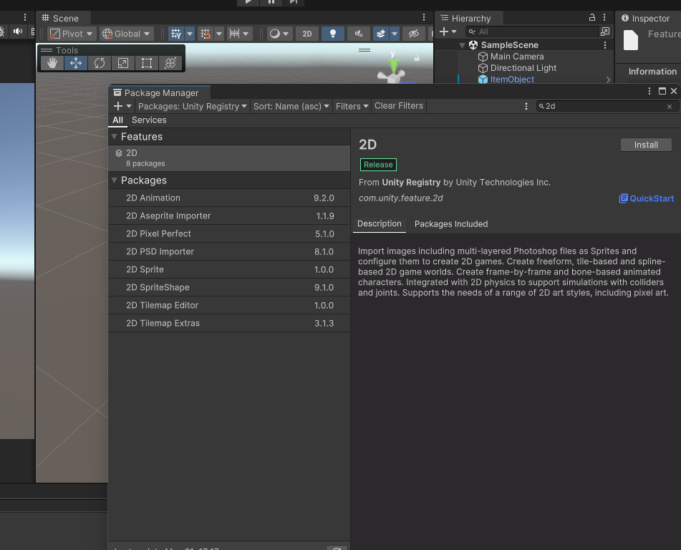
Task: Install the 2D feature
Action: pyautogui.click(x=646, y=145)
